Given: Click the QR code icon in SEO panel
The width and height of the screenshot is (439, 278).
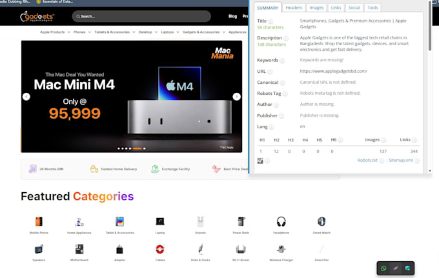Looking at the screenshot, I should pyautogui.click(x=260, y=161).
